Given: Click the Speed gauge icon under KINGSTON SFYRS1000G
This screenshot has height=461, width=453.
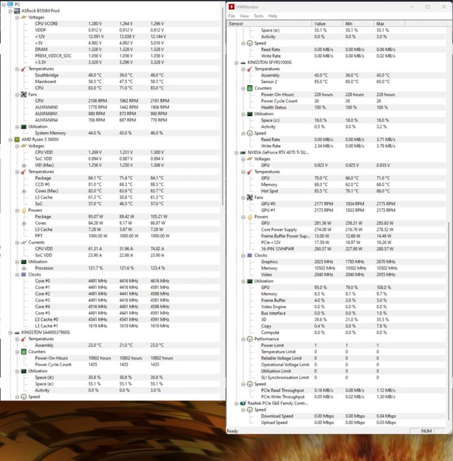Looking at the screenshot, I should (249, 133).
